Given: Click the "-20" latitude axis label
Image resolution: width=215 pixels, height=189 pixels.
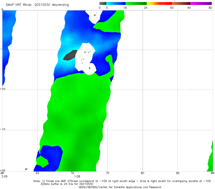Looking at the screenshot, I should pos(3,170).
